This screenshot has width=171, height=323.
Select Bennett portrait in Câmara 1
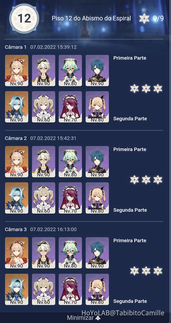pyautogui.click(x=44, y=71)
